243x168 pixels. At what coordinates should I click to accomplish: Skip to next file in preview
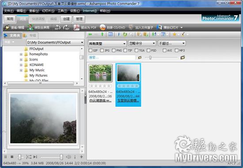(35, 157)
